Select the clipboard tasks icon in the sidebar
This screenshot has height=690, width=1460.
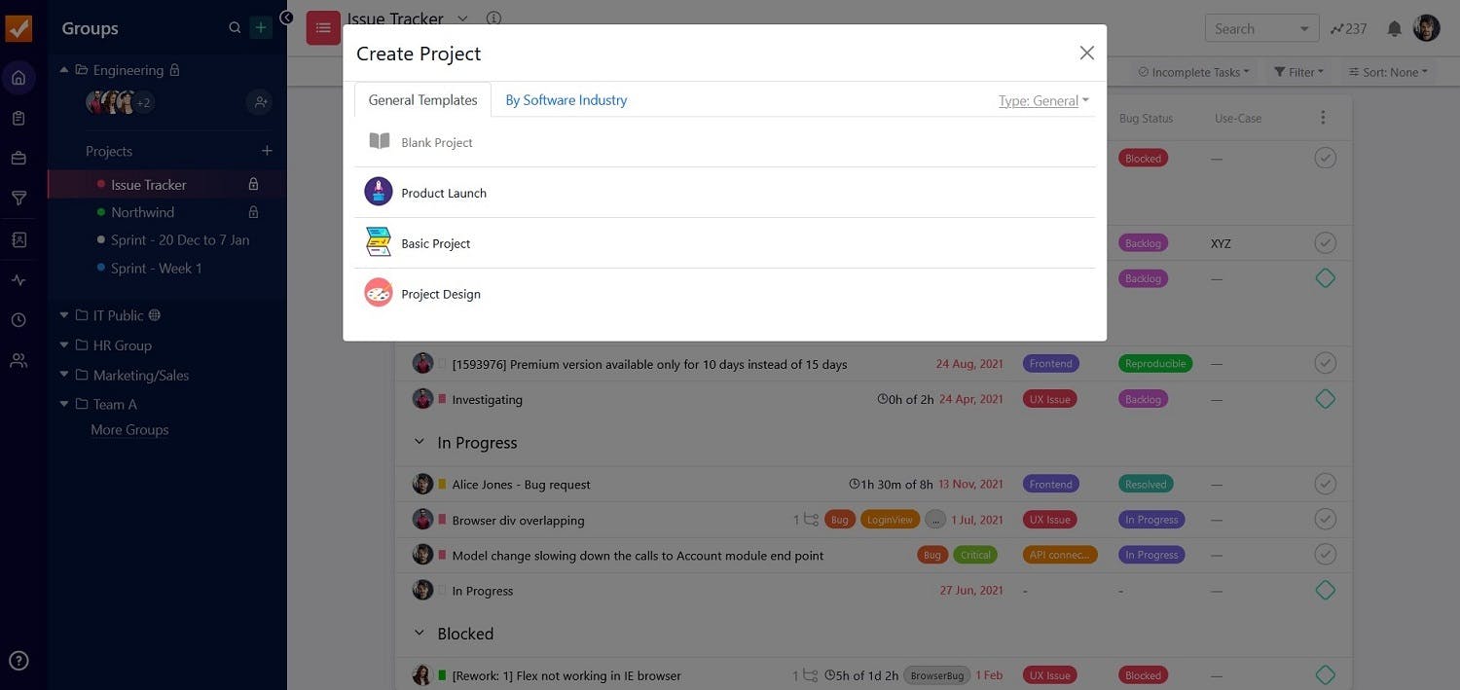point(18,116)
